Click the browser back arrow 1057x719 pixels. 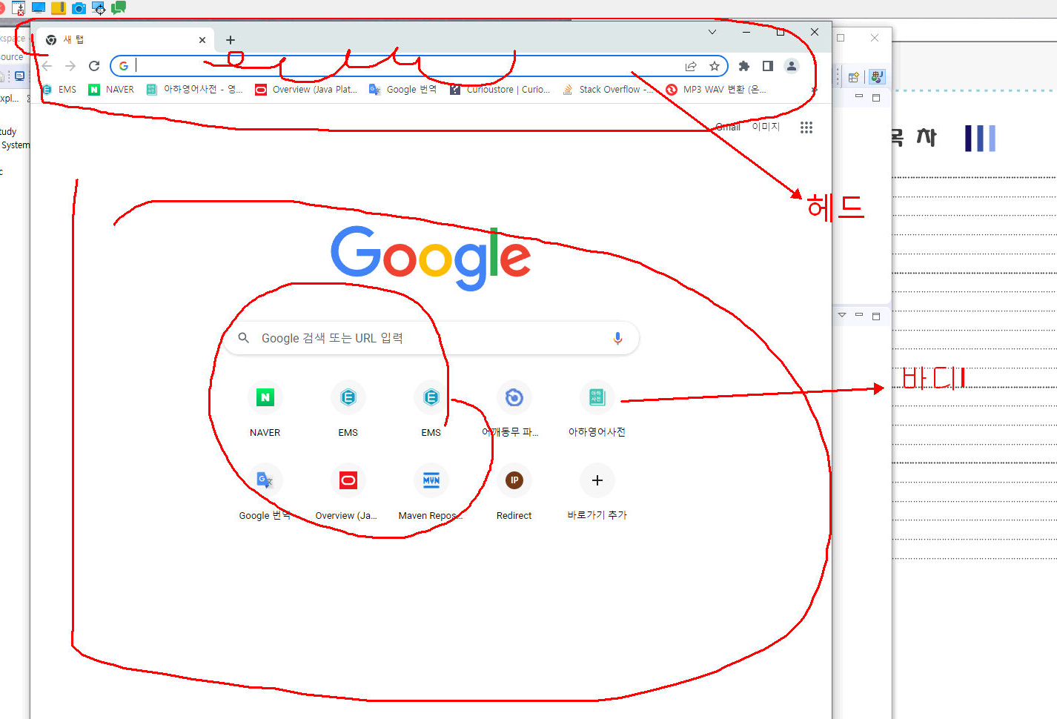pos(47,66)
